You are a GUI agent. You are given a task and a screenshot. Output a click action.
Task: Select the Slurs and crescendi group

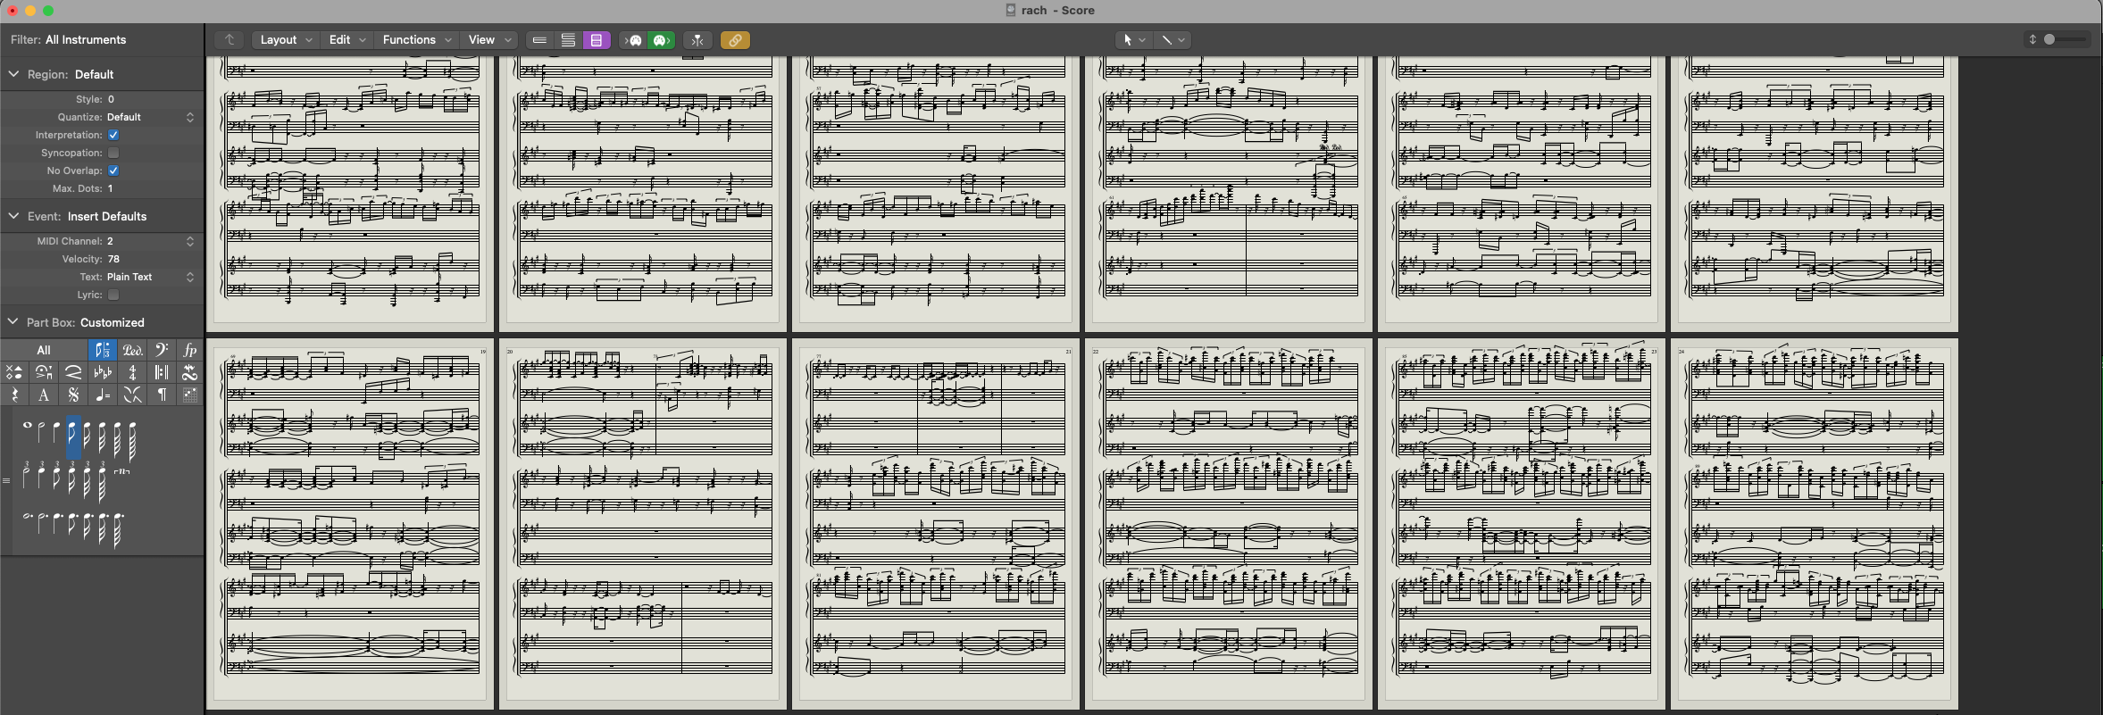(x=73, y=372)
